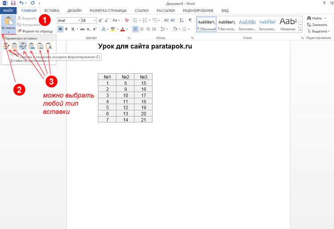Click the table cell containing 12
This screenshot has width=334, height=229.
[126, 107]
